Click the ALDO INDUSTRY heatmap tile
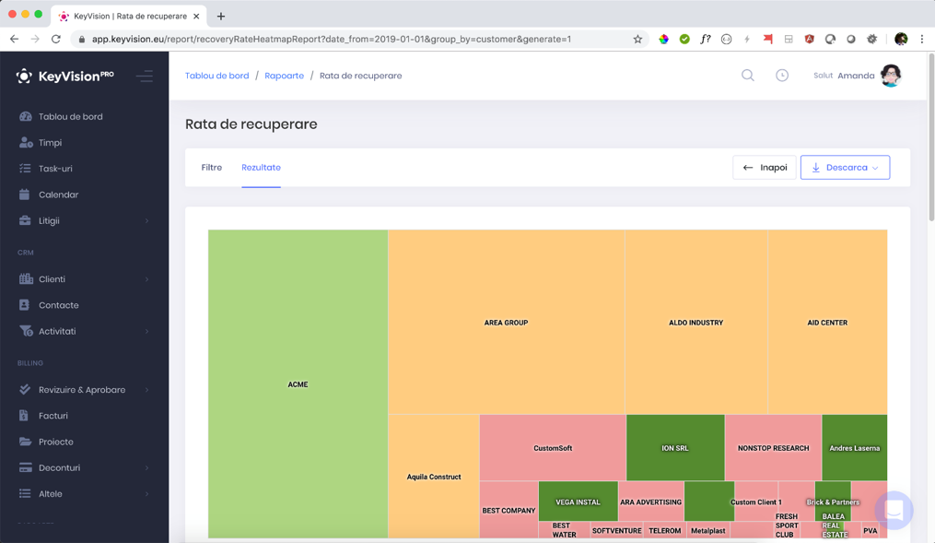This screenshot has width=935, height=543. [695, 323]
